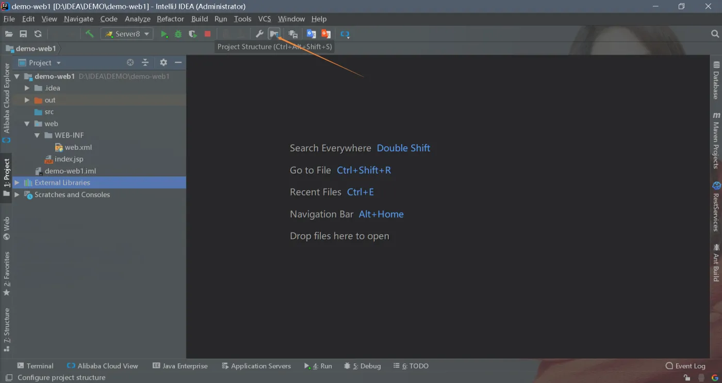Click the Google icon in status bar
Image resolution: width=722 pixels, height=383 pixels.
tap(715, 378)
